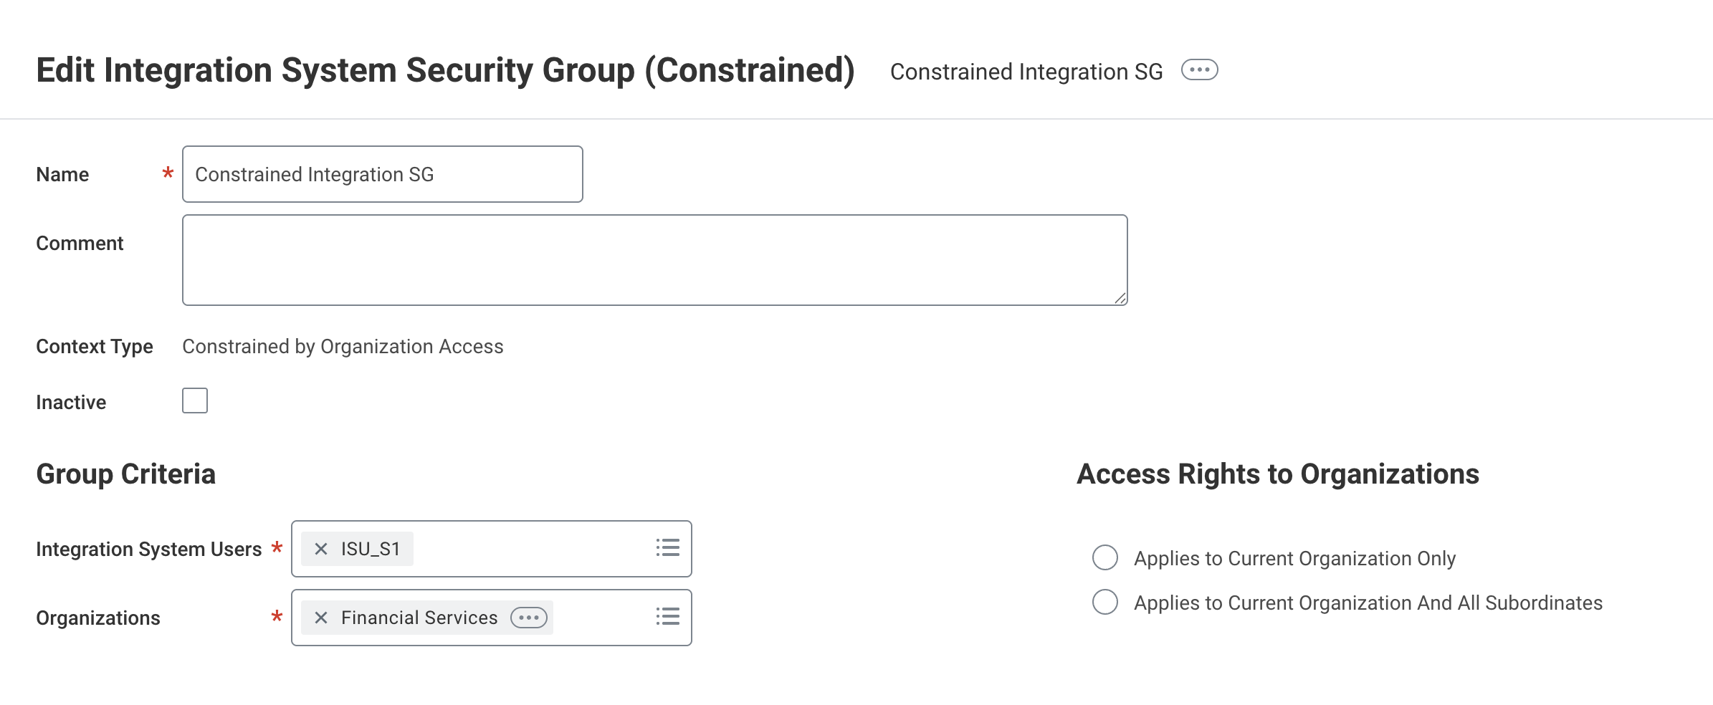1713x705 pixels.
Task: Click the Financial Services chip label
Action: pyautogui.click(x=419, y=618)
